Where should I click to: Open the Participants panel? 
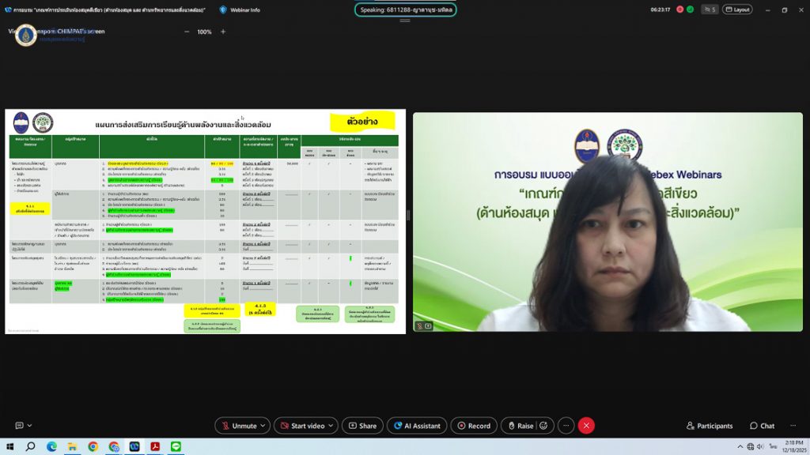710,426
